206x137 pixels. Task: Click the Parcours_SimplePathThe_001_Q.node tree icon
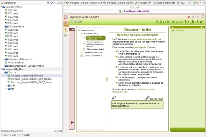pos(9,79)
